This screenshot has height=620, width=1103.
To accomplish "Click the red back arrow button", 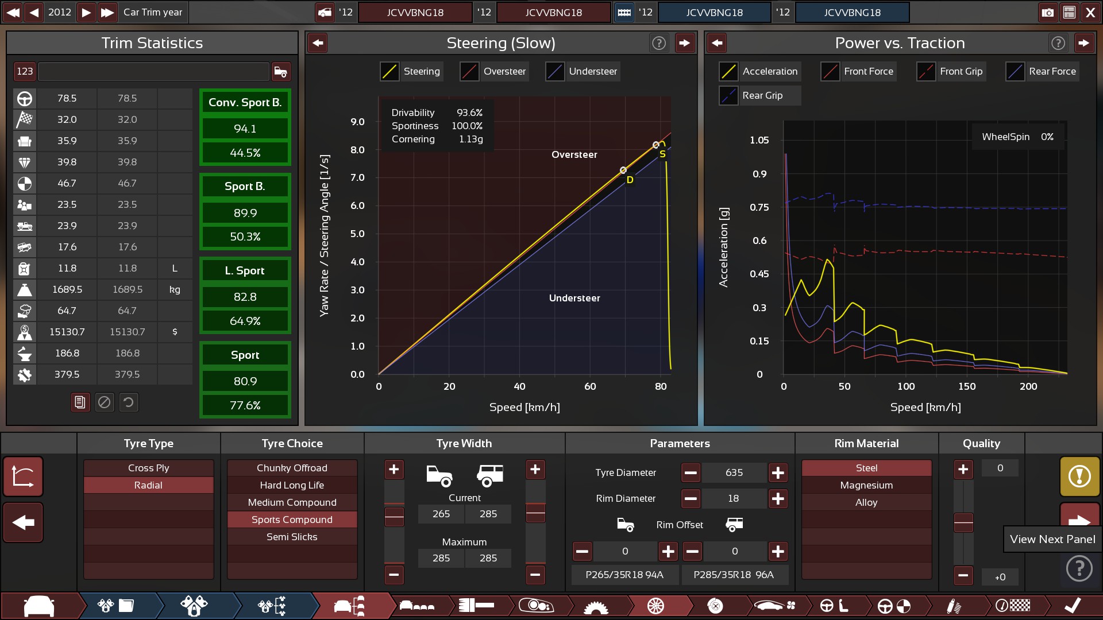I will 23,522.
